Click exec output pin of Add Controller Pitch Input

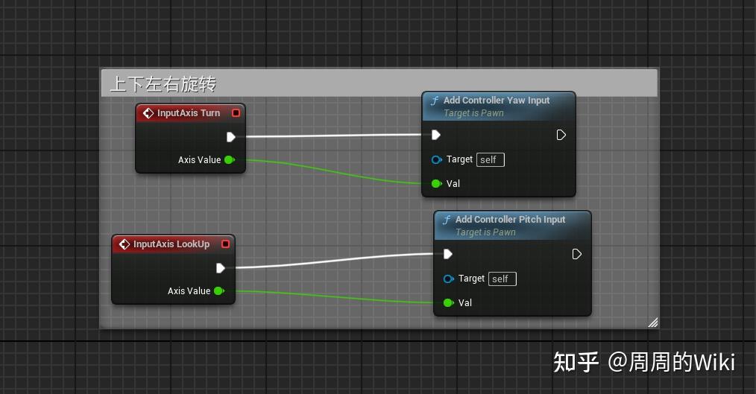coord(576,254)
